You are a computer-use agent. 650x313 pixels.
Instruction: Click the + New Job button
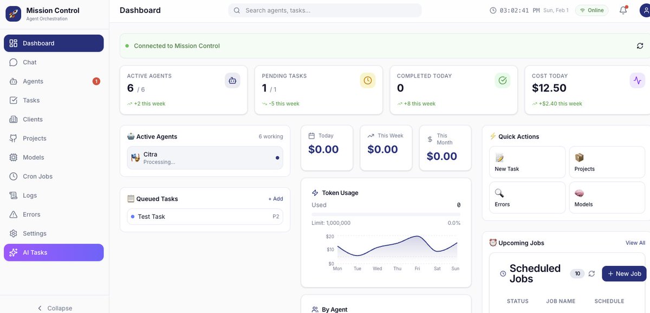click(x=624, y=274)
